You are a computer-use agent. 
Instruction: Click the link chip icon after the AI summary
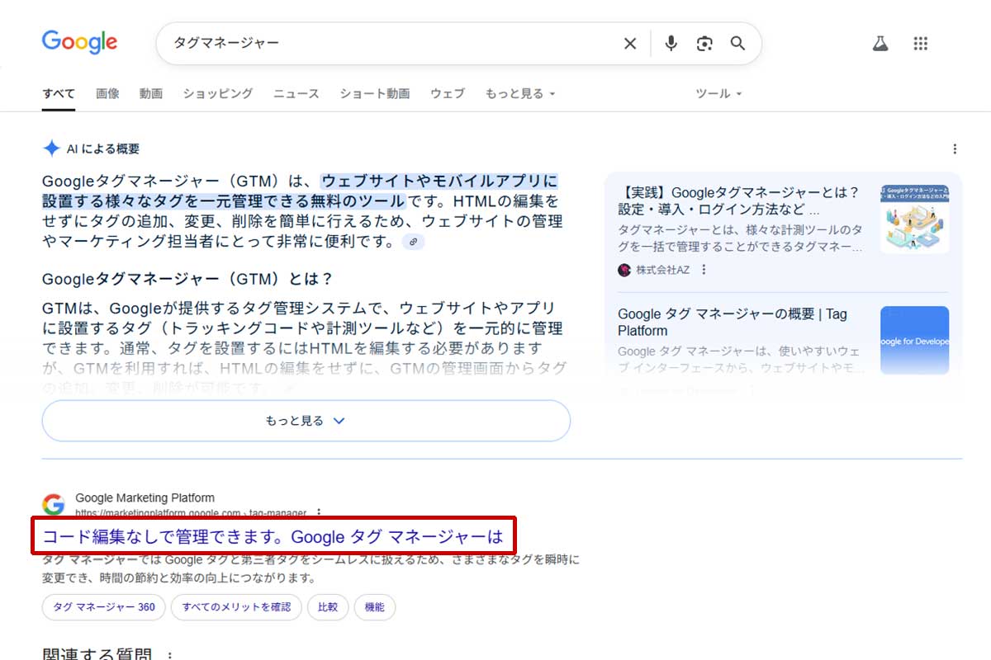pos(414,242)
